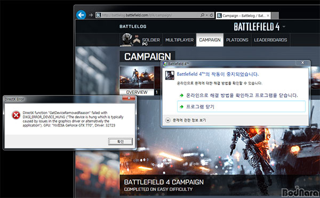Click the red error icon in DirectX dialog
Screen dimensions: 320x198
pos(16,115)
